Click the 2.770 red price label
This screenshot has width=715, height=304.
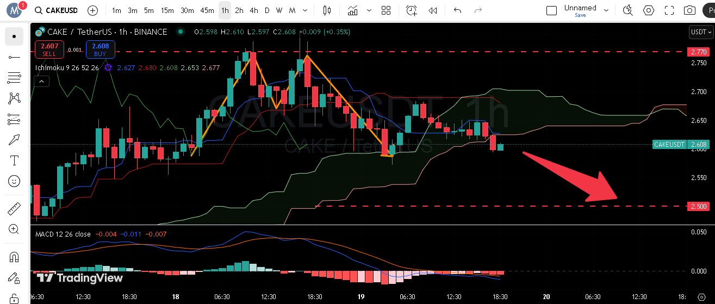click(698, 52)
